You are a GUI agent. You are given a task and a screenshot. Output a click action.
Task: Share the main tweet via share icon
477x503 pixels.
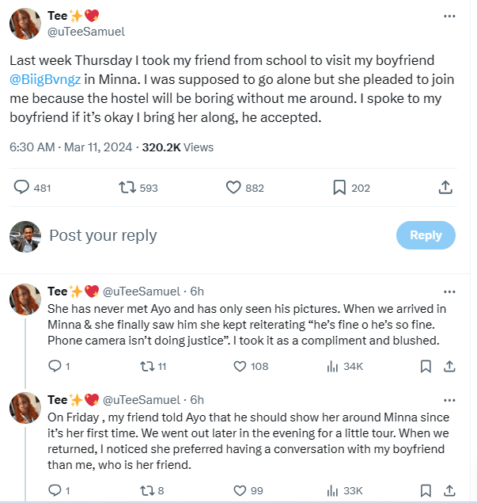[445, 188]
